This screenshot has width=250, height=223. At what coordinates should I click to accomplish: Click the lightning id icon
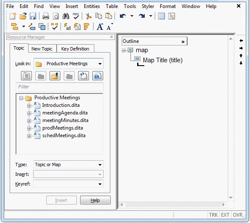(67, 27)
